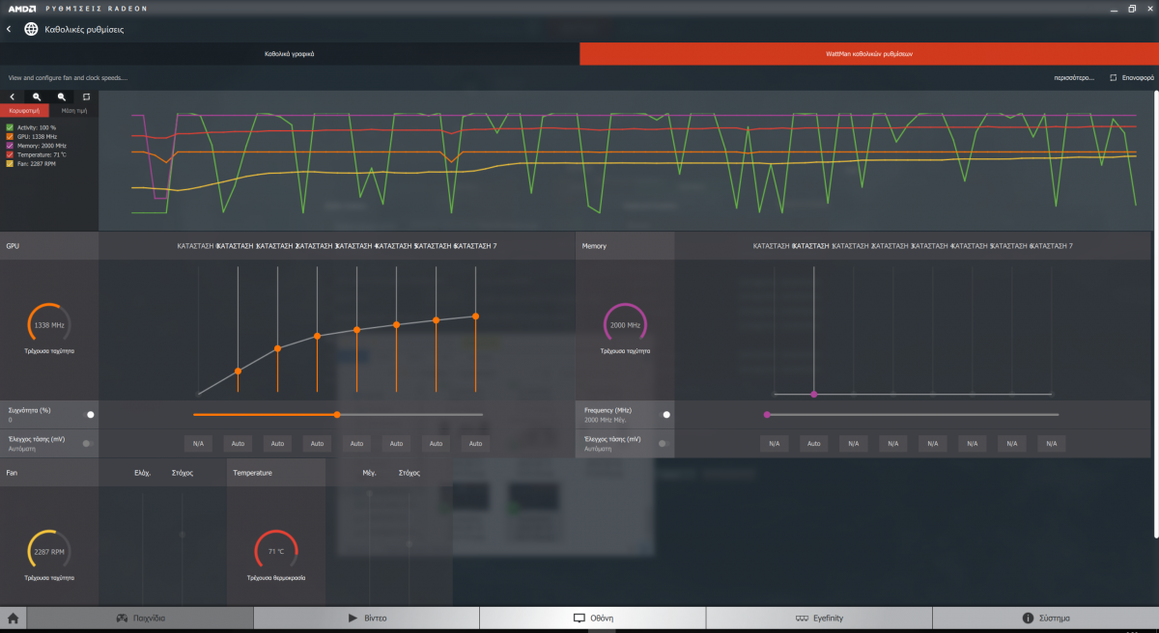Select the Memory state 1 curve point
Viewport: 1159px width, 633px height.
[x=814, y=394]
